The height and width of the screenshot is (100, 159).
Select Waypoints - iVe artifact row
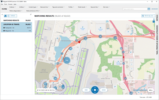(x=17, y=31)
